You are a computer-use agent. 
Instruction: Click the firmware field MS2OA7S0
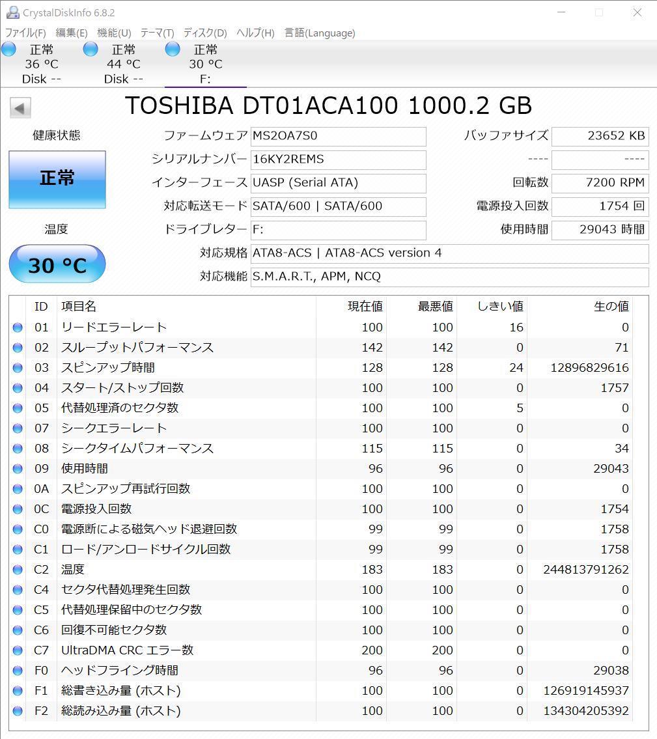339,136
